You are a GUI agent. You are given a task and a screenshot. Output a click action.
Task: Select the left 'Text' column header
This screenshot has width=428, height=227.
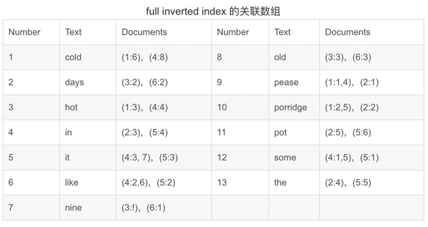pyautogui.click(x=87, y=32)
